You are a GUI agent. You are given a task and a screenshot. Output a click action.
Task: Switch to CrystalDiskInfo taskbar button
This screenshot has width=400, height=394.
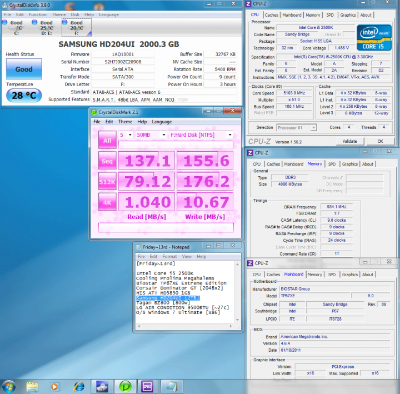[x=102, y=387]
